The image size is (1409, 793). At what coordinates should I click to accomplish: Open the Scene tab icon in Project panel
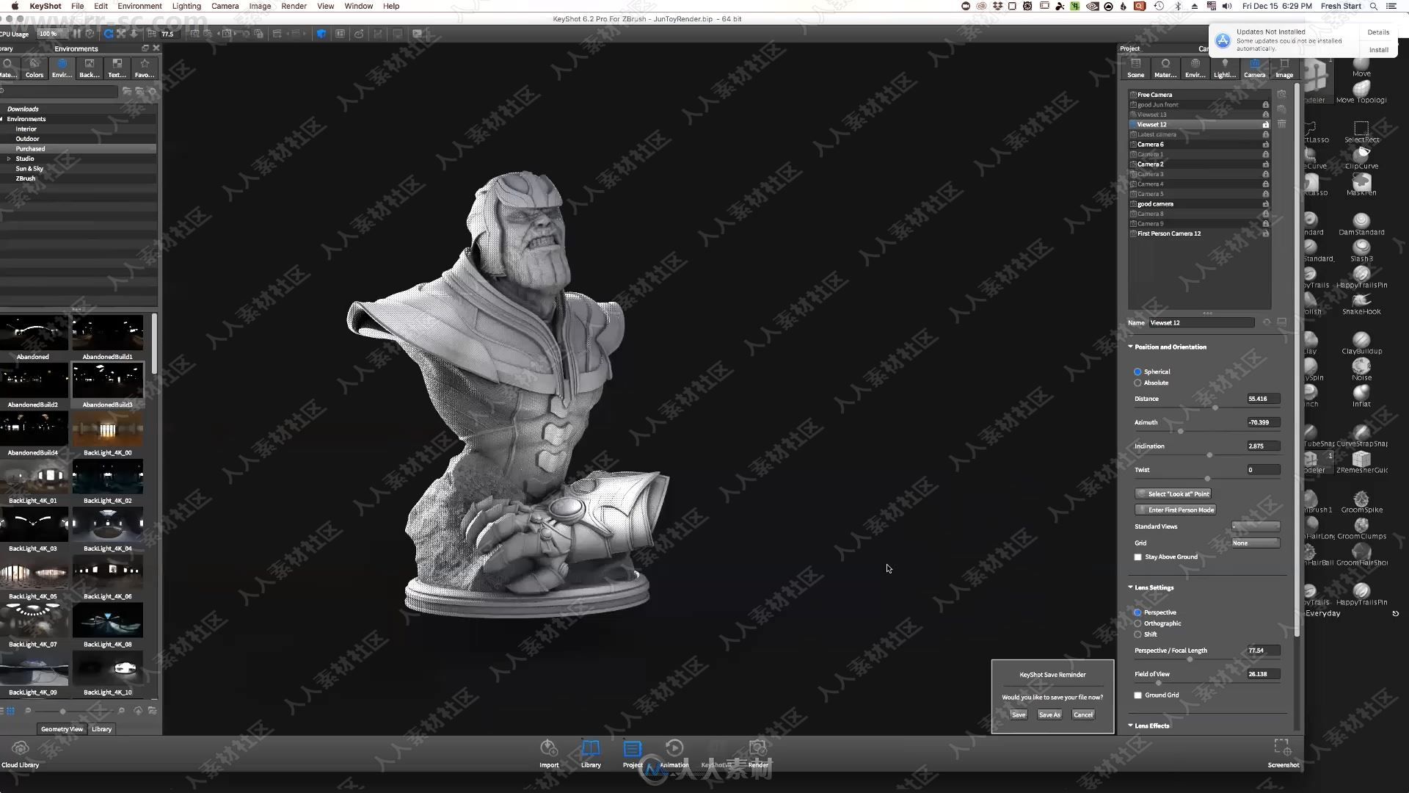1135,68
